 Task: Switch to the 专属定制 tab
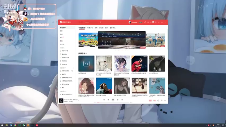click(x=90, y=28)
